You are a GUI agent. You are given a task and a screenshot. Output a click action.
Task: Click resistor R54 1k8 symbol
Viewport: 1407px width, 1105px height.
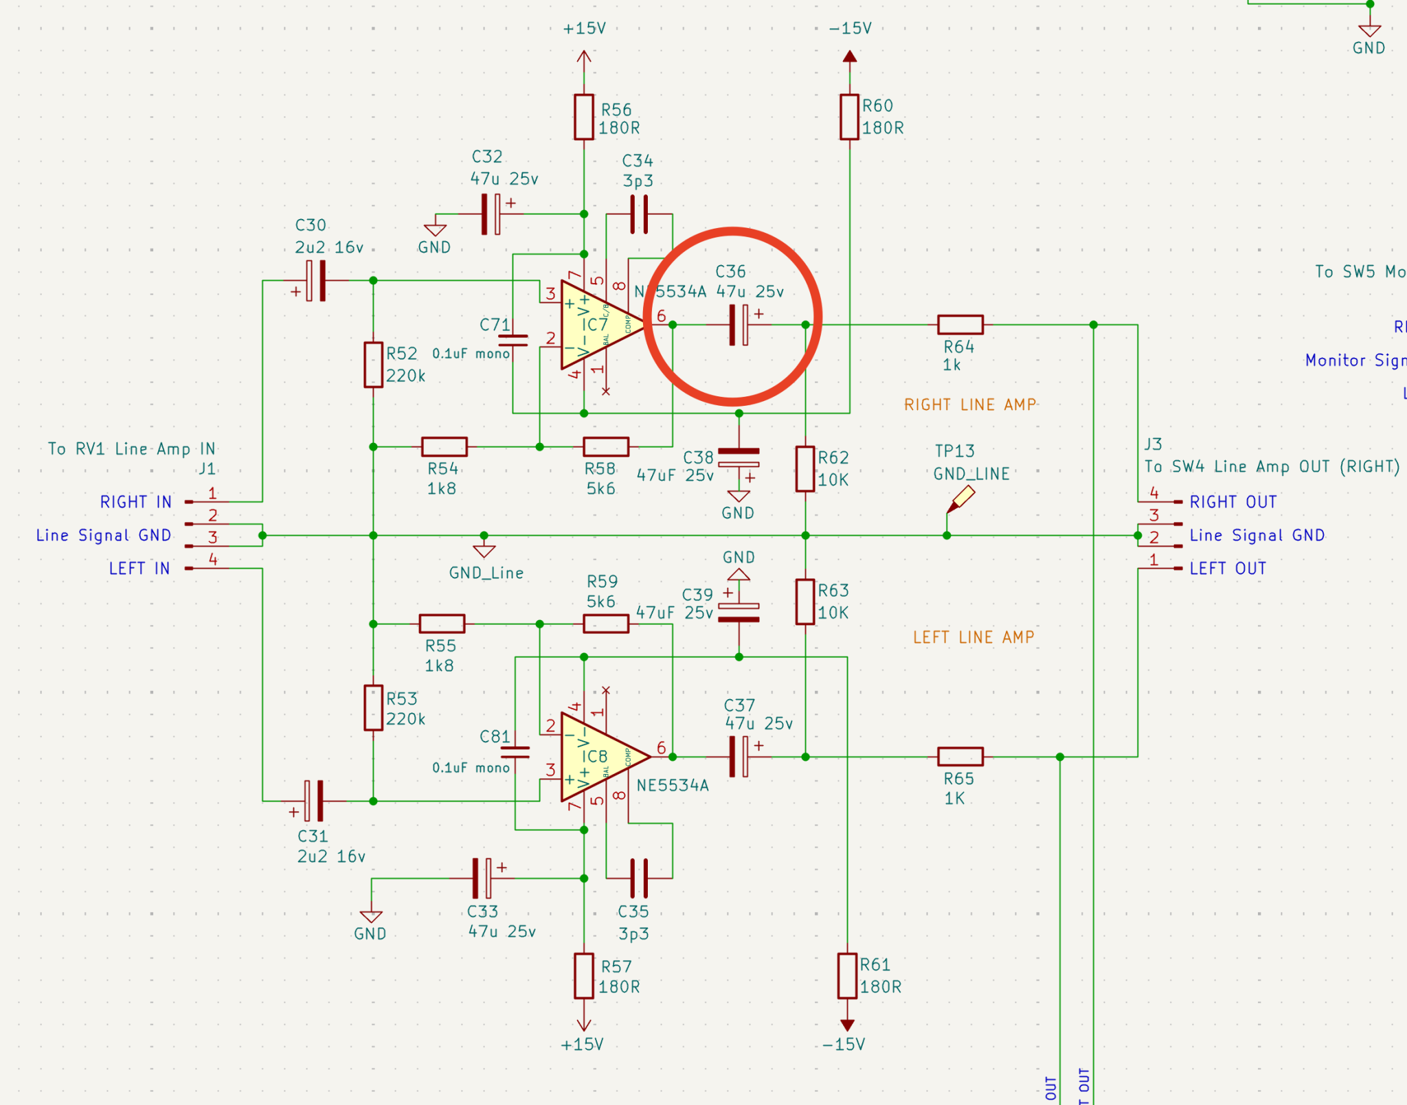pos(444,447)
